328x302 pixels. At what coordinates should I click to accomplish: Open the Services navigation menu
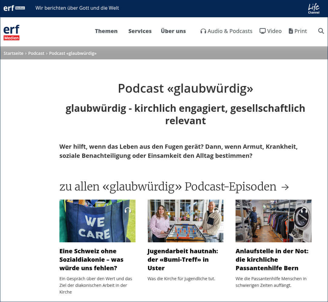140,31
